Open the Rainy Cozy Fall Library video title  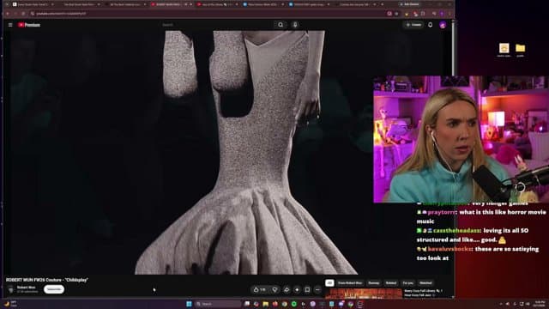click(423, 293)
